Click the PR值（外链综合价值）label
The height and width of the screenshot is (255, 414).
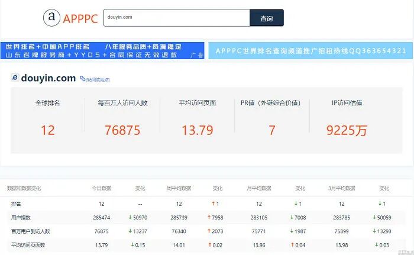click(x=271, y=103)
